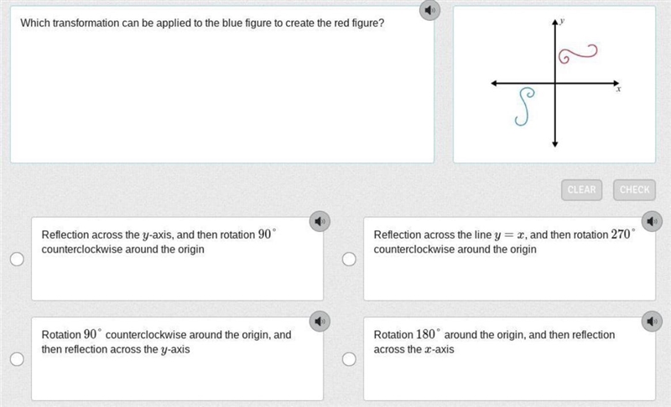Image resolution: width=671 pixels, height=407 pixels.
Task: Play audio for the 90° rotation then reflection option
Action: click(x=320, y=321)
